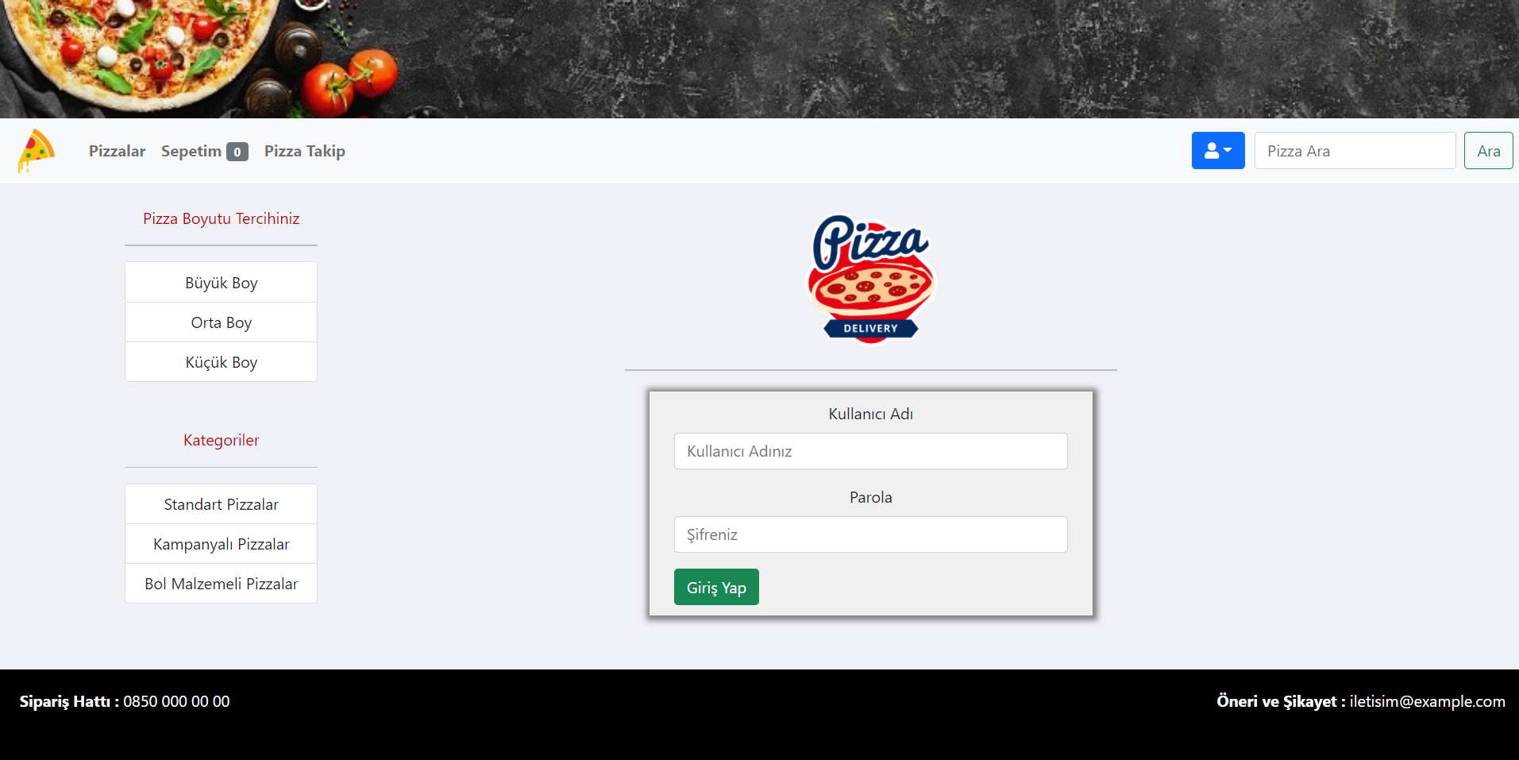1519x760 pixels.
Task: Open Bol Malzemeli Pizzalar category
Action: [221, 584]
